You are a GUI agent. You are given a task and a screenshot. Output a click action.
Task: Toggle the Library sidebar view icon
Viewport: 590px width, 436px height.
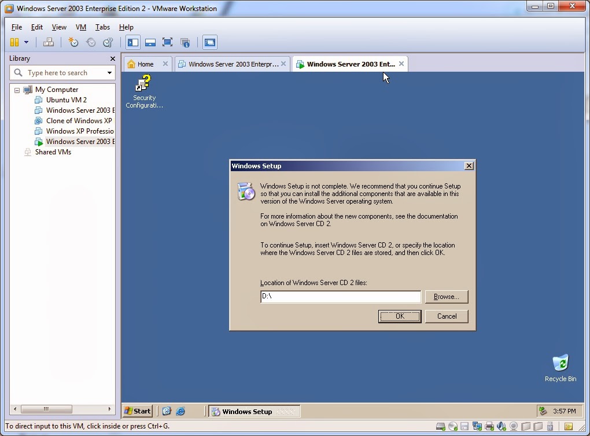133,42
